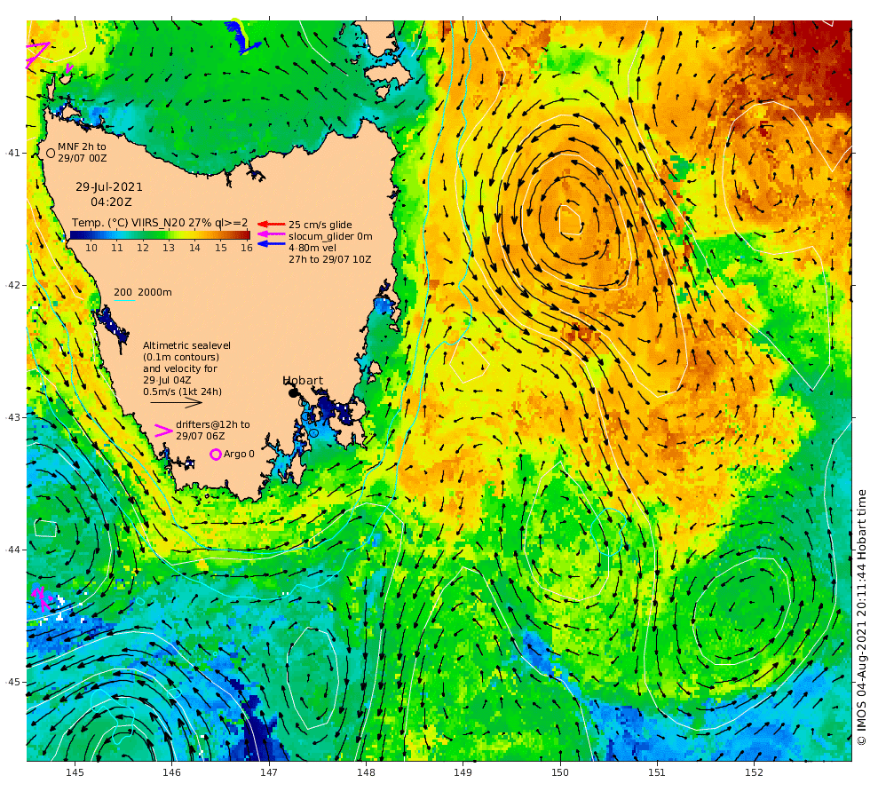Click the magenta drifter track in top-left corner
Image resolution: width=870 pixels, height=799 pixels.
point(36,54)
